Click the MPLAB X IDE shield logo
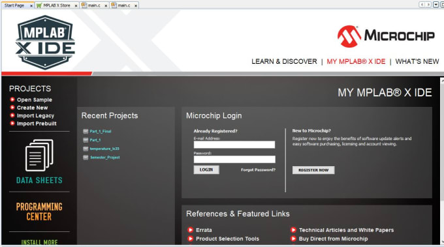444x247 pixels. coord(45,42)
